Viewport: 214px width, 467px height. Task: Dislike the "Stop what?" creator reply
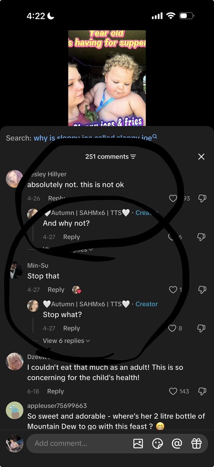202,328
